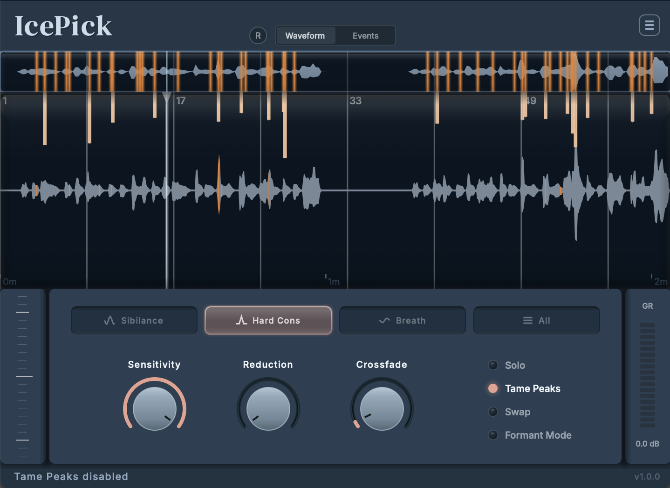Image resolution: width=670 pixels, height=488 pixels.
Task: Click the IcePick logo
Action: [x=63, y=26]
